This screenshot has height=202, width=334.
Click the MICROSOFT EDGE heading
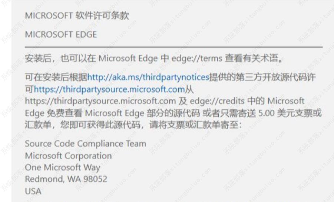(x=61, y=35)
